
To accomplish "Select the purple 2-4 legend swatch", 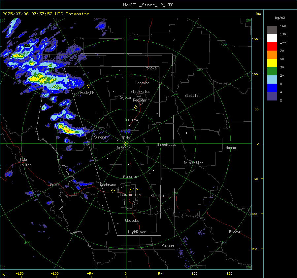I will point(272,96).
